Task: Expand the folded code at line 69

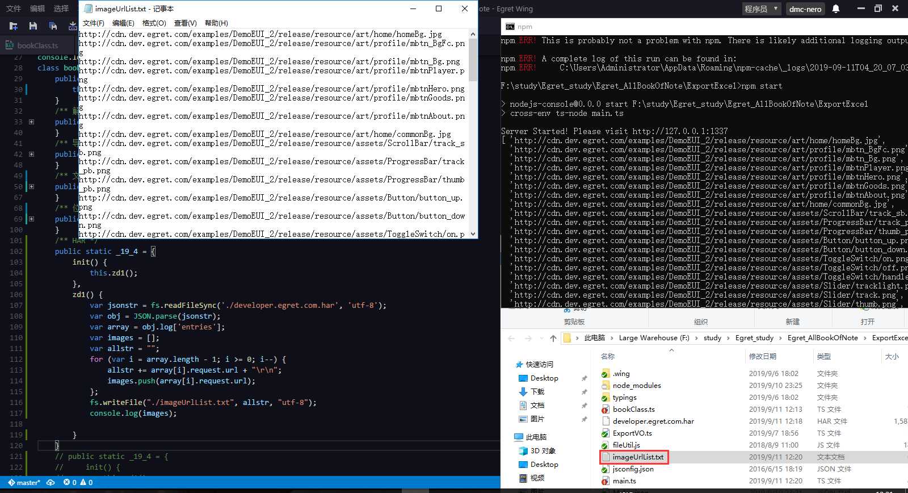Action: [x=31, y=219]
